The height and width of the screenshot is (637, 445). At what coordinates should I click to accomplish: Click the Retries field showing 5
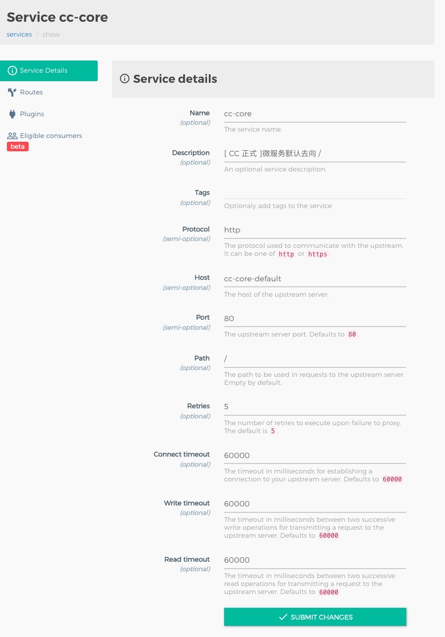click(315, 407)
